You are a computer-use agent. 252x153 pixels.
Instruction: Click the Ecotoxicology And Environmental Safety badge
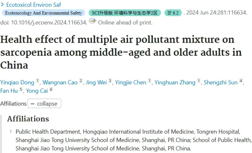coord(44,13)
